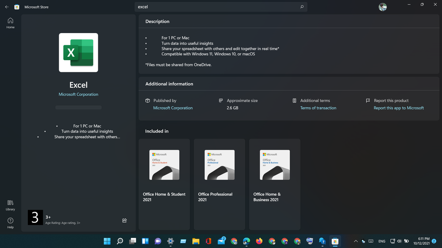Image resolution: width=442 pixels, height=248 pixels.
Task: Click 'Age Rating: Age rating. 3+' text
Action: pos(63,223)
